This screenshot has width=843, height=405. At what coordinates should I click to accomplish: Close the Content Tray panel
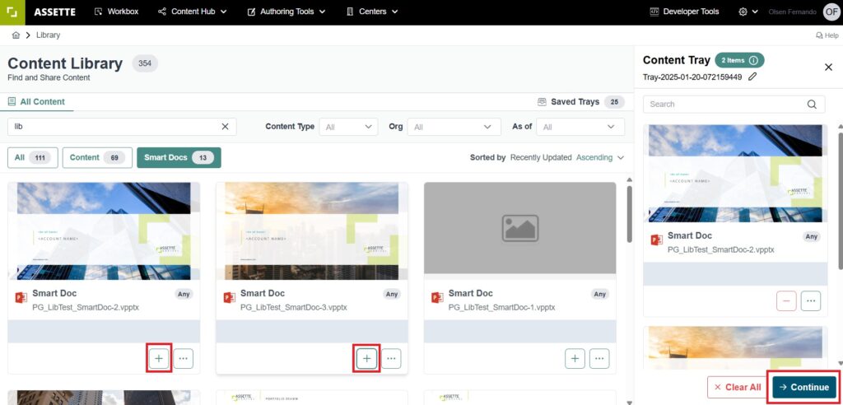tap(828, 67)
